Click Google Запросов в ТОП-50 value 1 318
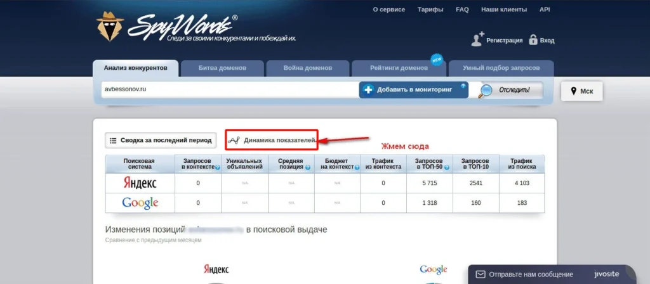 pyautogui.click(x=430, y=203)
